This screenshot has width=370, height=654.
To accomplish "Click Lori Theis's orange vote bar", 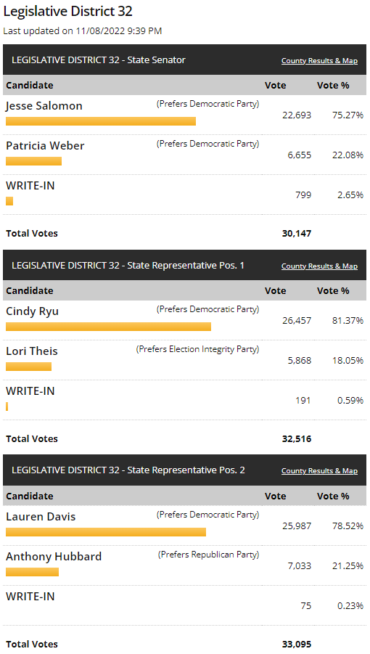I will [x=29, y=367].
